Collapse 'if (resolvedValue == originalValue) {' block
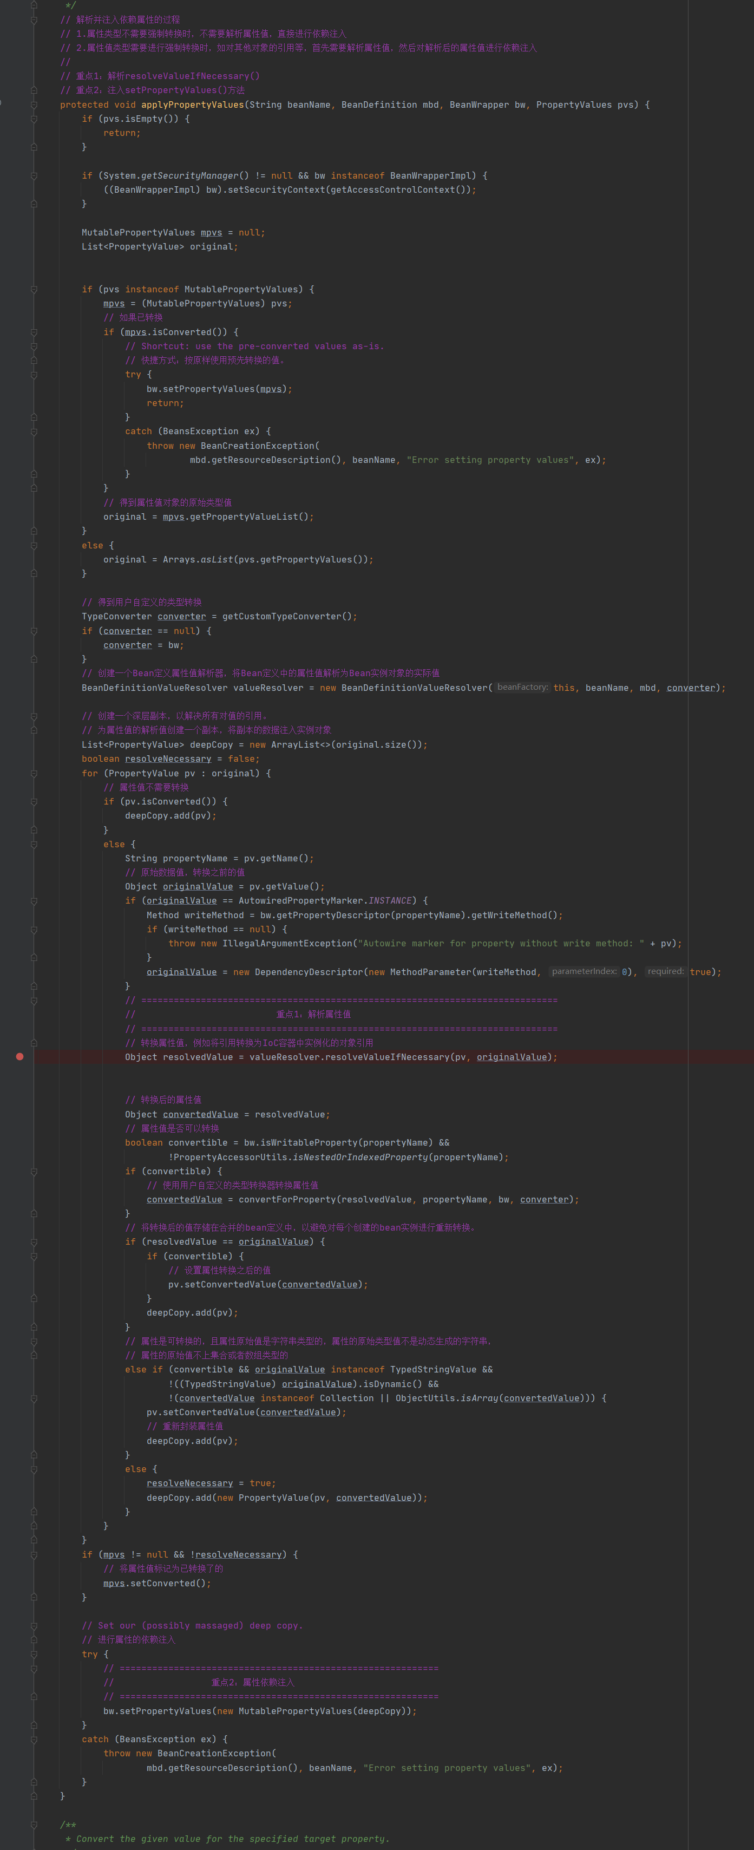The width and height of the screenshot is (754, 1850). point(34,1241)
